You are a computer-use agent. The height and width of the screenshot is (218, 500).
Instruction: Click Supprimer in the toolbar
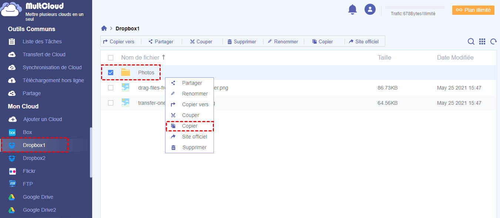pos(242,41)
